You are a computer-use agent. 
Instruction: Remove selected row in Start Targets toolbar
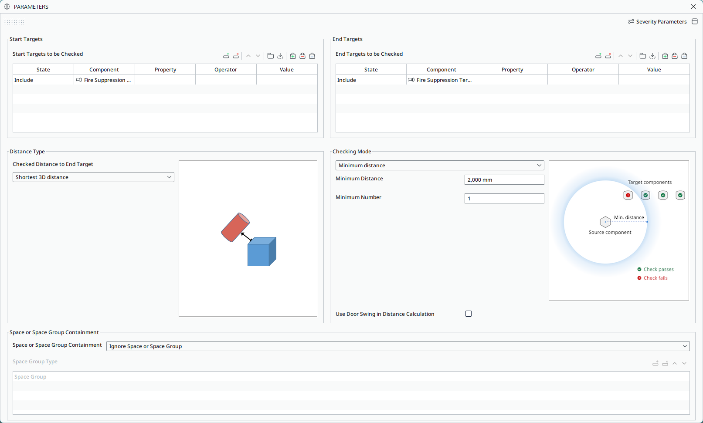coord(236,56)
